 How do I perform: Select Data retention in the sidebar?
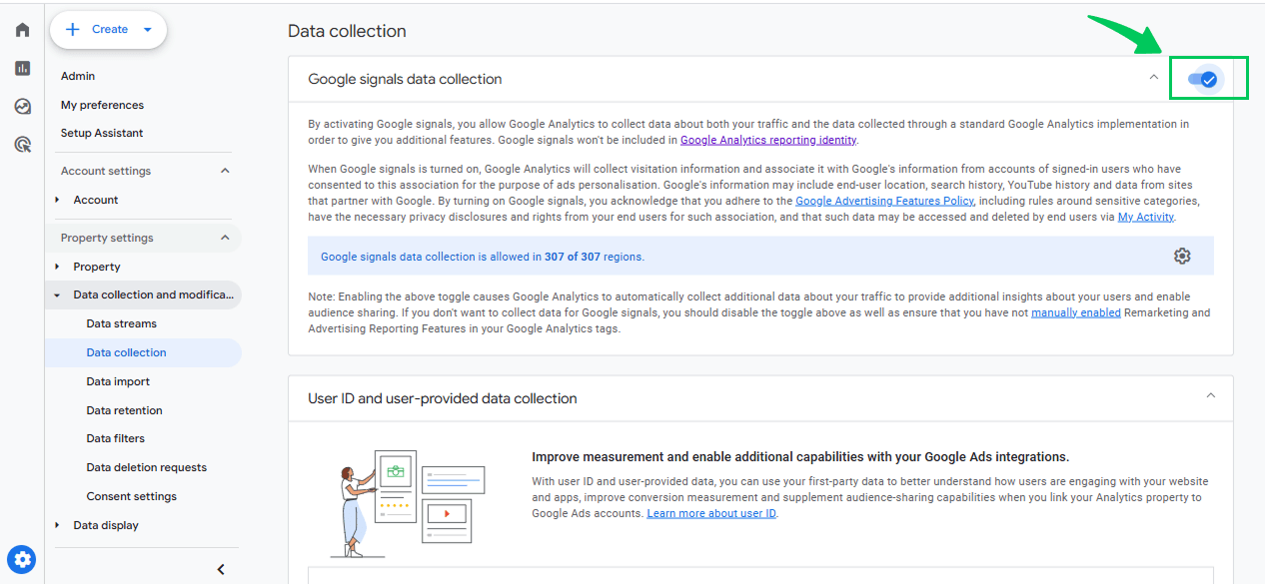(124, 410)
